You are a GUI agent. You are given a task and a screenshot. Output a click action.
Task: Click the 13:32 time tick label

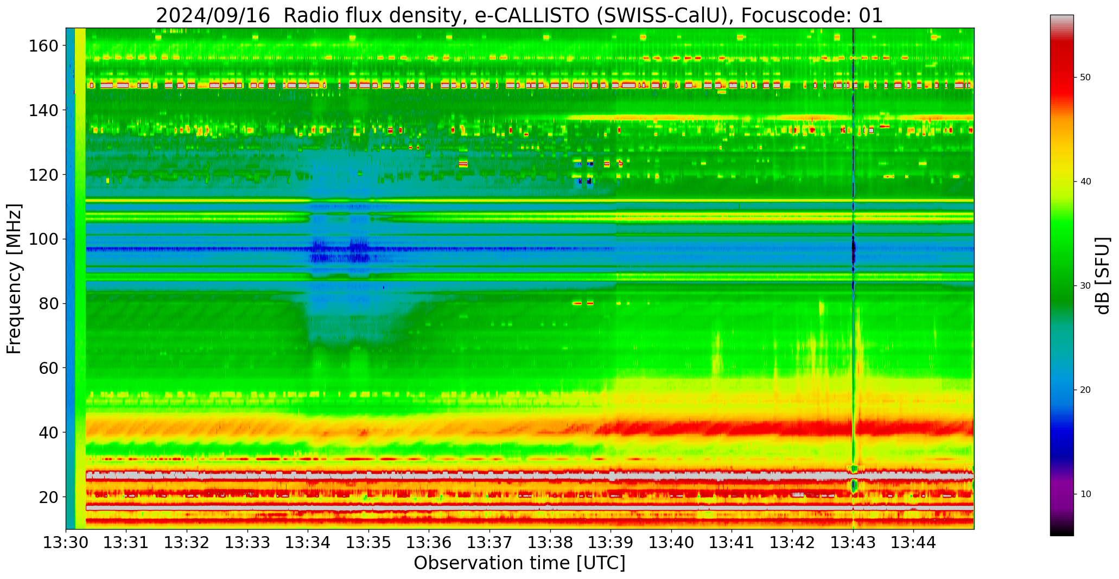point(187,543)
